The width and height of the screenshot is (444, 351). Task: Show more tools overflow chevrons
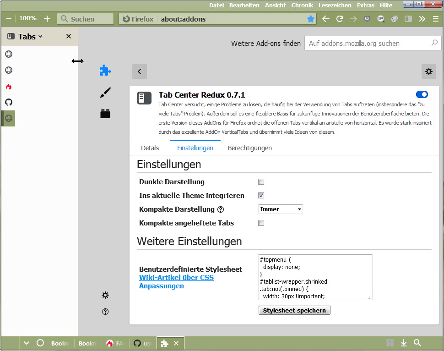point(422,19)
